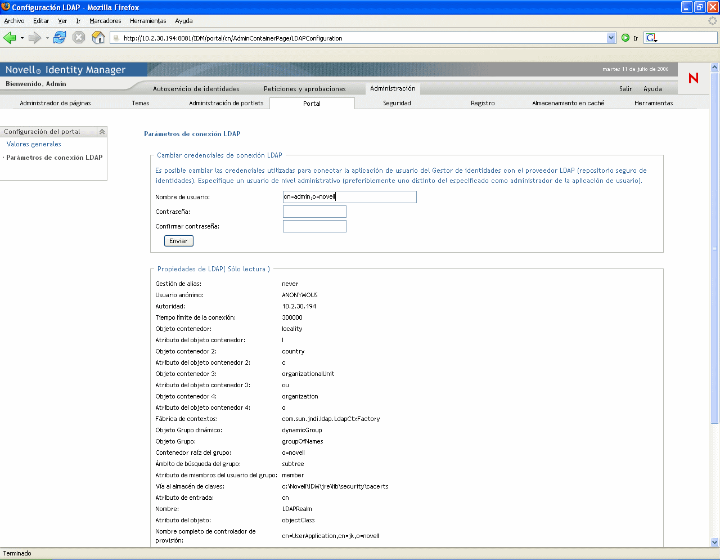
Task: Click the red Novell N logo
Action: [694, 78]
